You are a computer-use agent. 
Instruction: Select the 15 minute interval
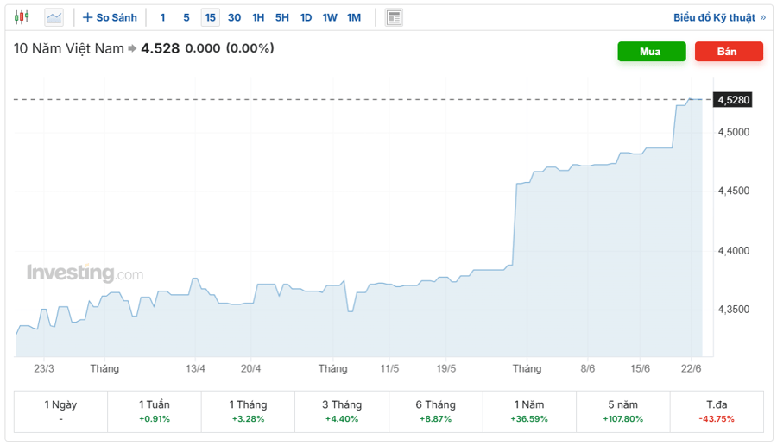(211, 18)
